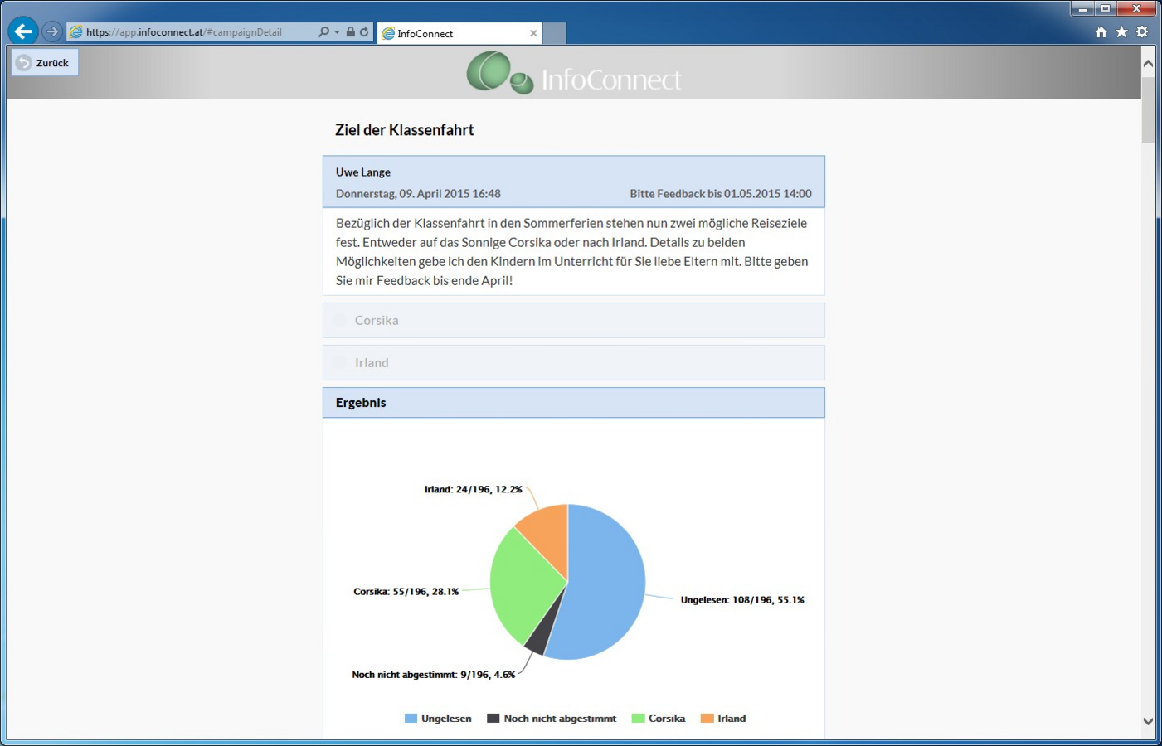Click 'Bitte Feedback bis 01.05.2015 14:00'
Image resolution: width=1162 pixels, height=746 pixels.
(x=721, y=194)
